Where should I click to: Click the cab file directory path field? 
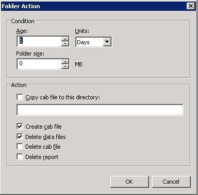[x=100, y=110]
